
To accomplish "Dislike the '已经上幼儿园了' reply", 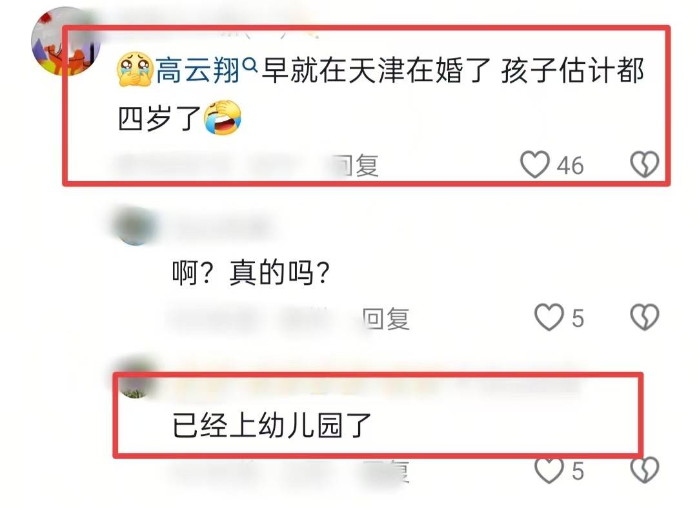I will point(645,471).
